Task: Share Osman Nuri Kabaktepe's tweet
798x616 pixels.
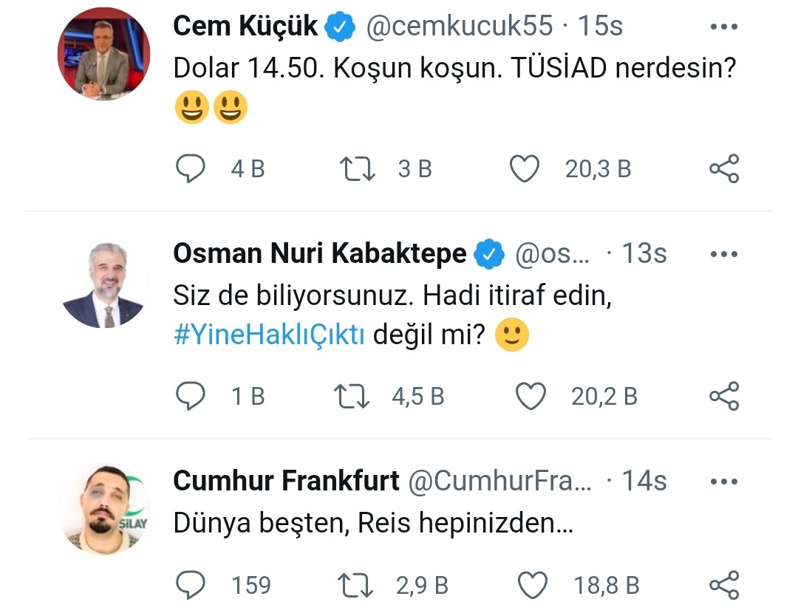Action: pos(724,397)
